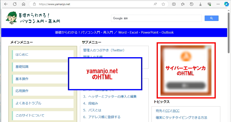231x122 pixels.
Task: Open the 基本操作 main menu item
Action: click(x=43, y=79)
